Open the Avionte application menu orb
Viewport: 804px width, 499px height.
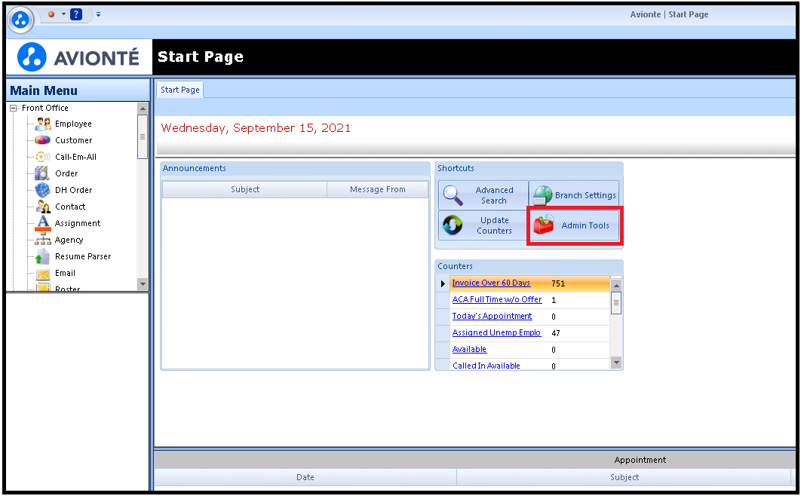click(20, 20)
